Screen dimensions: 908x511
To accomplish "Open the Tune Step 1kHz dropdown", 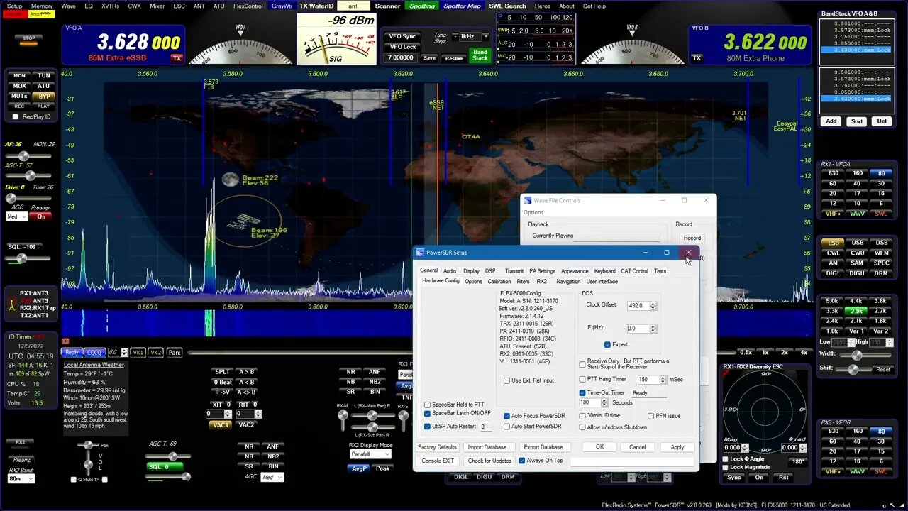I will (472, 36).
